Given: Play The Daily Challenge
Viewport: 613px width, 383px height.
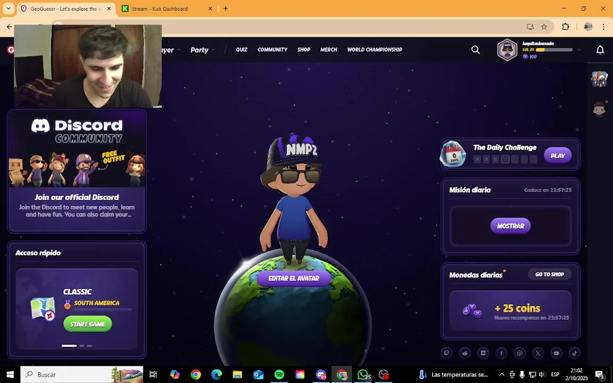Looking at the screenshot, I should point(558,155).
